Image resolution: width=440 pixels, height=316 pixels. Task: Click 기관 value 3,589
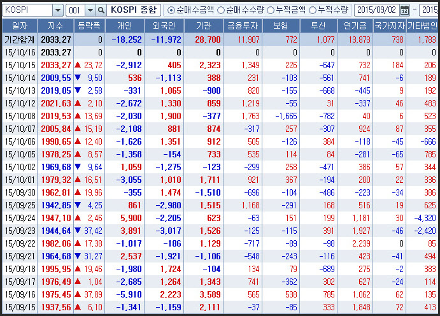tap(210, 294)
